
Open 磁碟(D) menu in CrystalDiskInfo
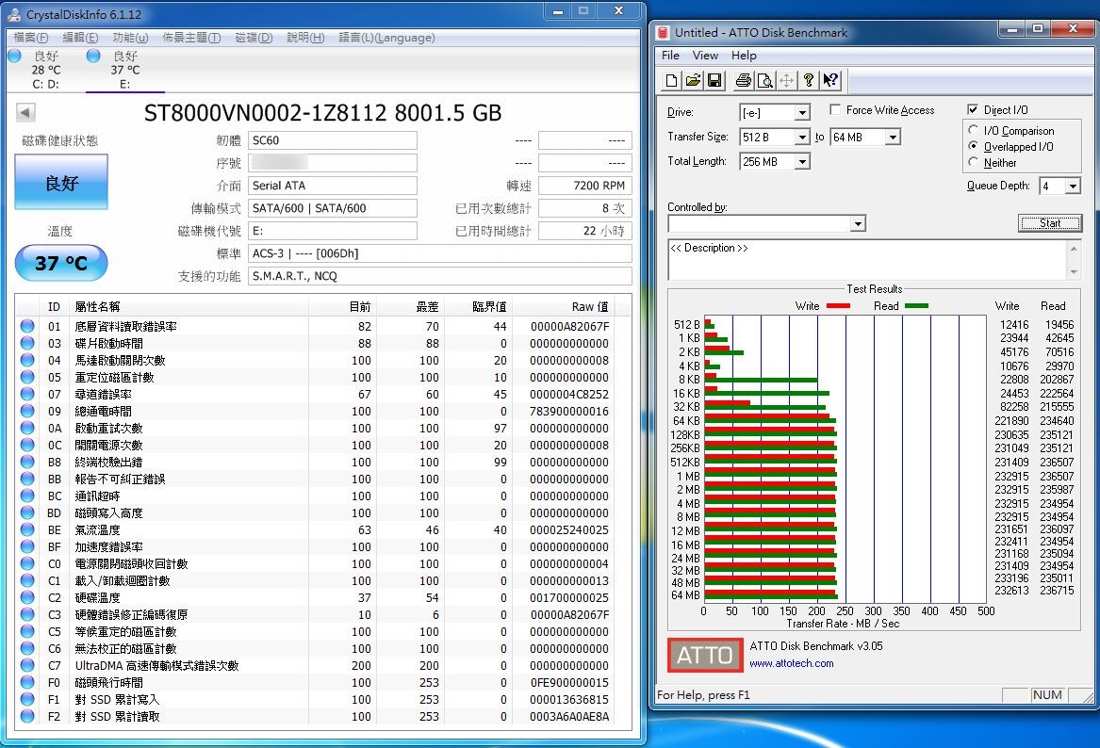(x=254, y=38)
